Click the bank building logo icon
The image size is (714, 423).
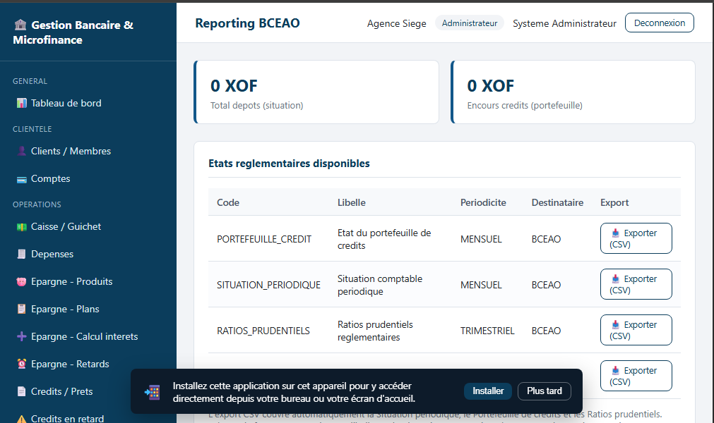pos(20,25)
